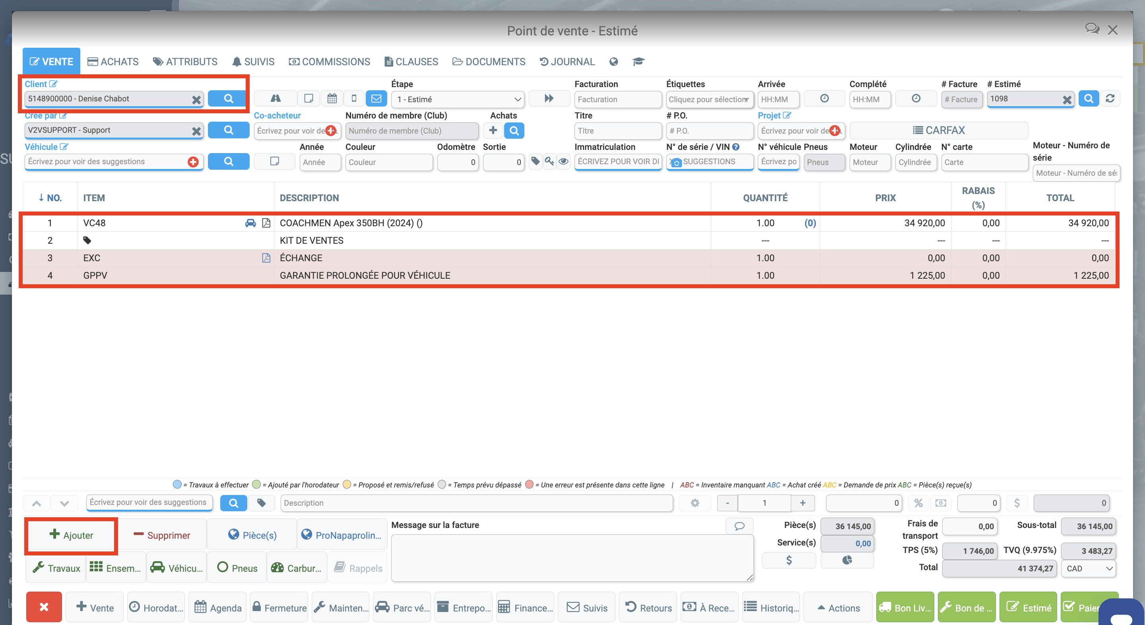Clear the client Denise Chabot with the X
The image size is (1145, 625).
tap(196, 99)
